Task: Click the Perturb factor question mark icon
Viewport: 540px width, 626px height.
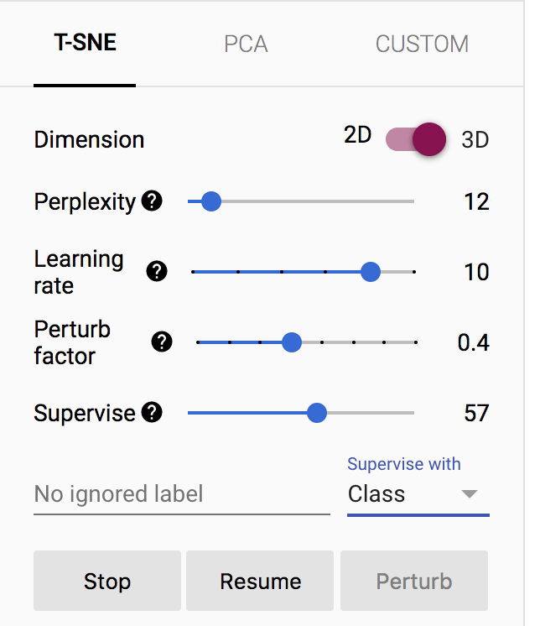Action: point(162,342)
